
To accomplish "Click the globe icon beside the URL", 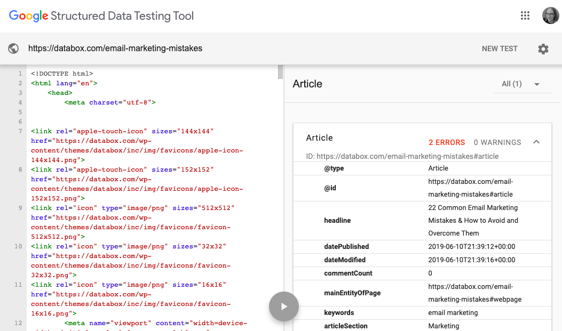I will (14, 49).
